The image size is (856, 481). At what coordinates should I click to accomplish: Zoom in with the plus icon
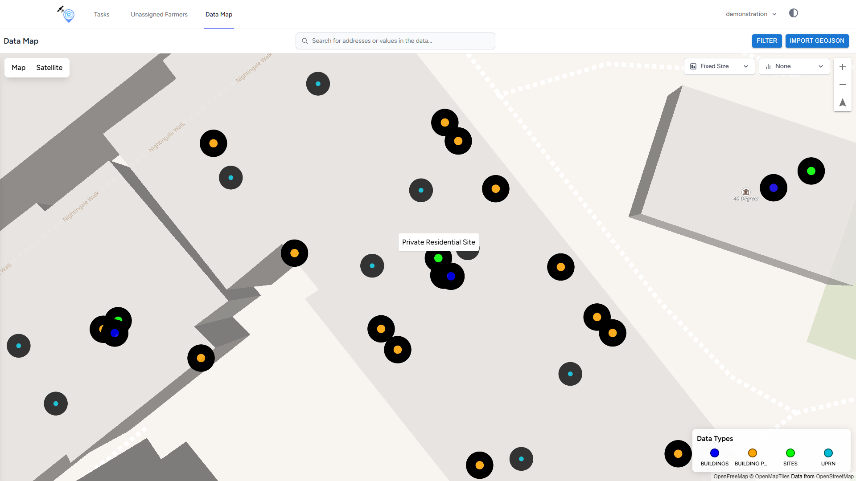(x=842, y=67)
